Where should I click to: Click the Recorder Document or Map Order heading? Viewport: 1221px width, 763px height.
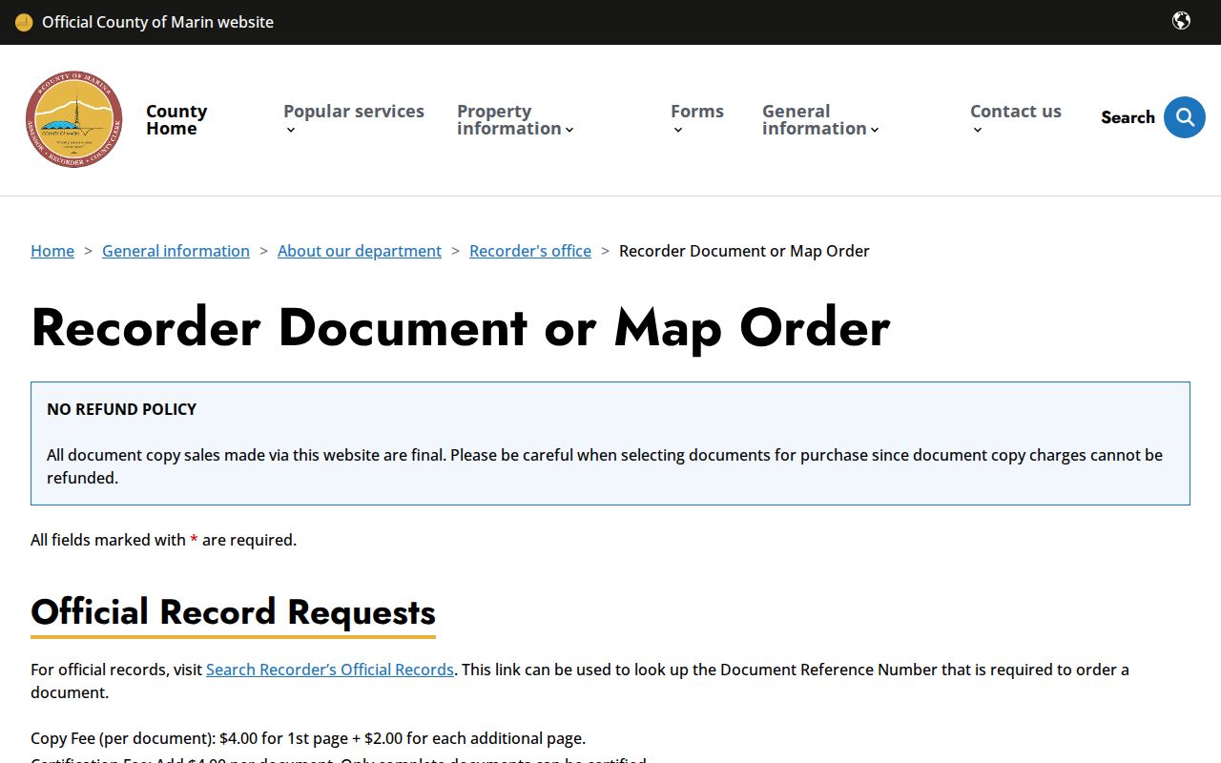click(x=461, y=327)
